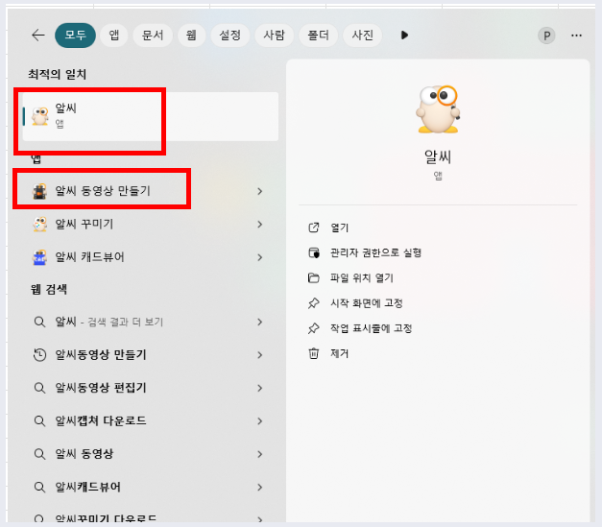Click the 알씨 icon in best match
Image resolution: width=602 pixels, height=527 pixels.
pos(40,116)
